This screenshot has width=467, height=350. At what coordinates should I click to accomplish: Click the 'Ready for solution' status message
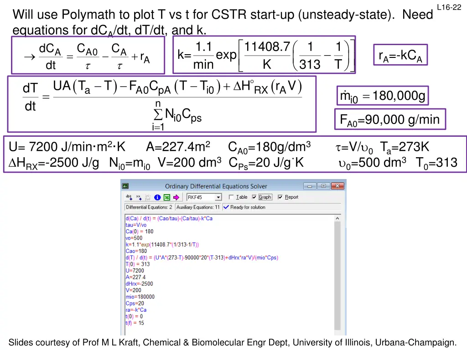248,207
